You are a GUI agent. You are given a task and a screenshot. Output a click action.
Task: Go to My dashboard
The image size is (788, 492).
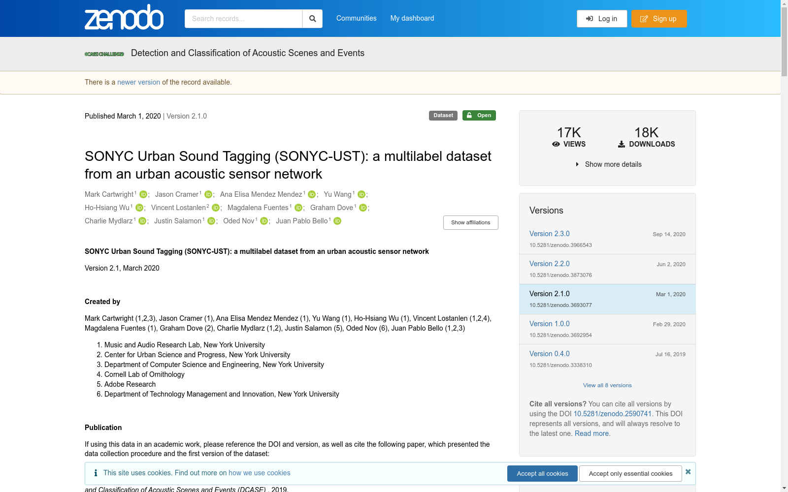[412, 18]
